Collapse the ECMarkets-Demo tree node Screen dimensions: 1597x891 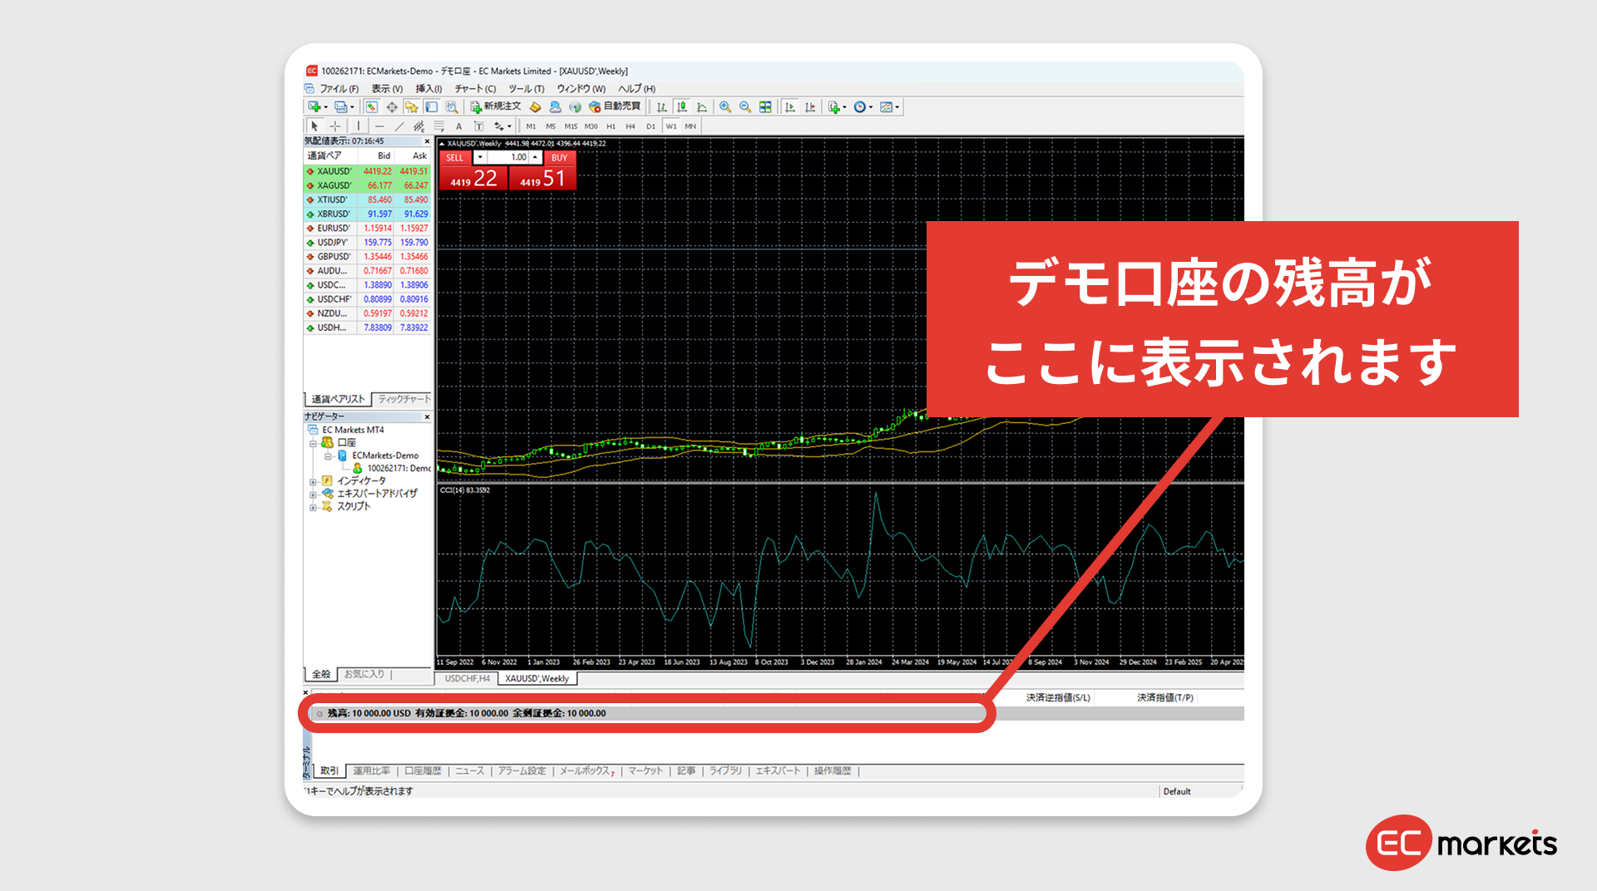tap(329, 456)
